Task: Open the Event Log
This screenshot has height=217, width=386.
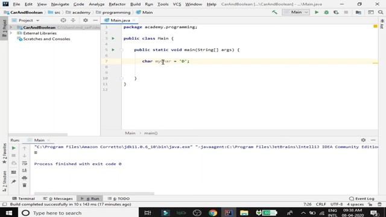Action: coord(362,198)
